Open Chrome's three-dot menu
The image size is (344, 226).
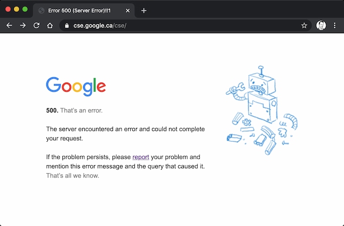[334, 26]
